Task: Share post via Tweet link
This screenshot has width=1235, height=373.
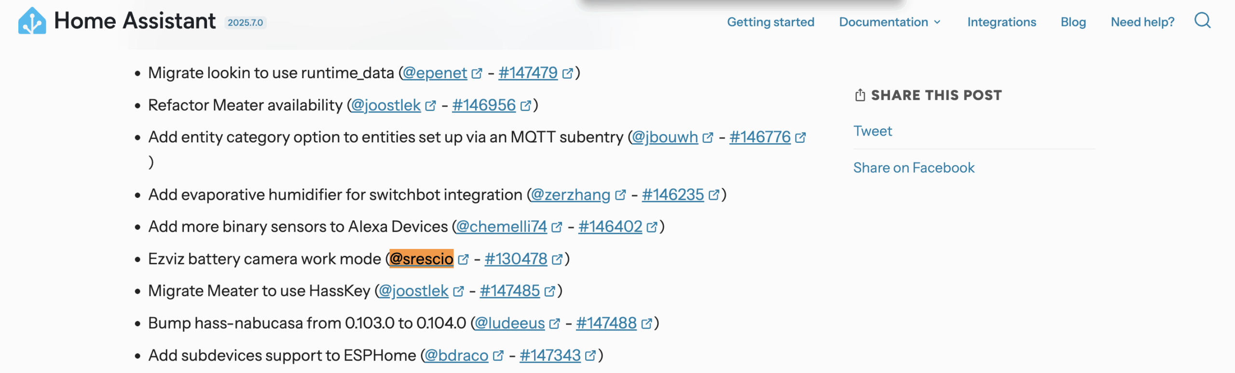Action: (873, 131)
